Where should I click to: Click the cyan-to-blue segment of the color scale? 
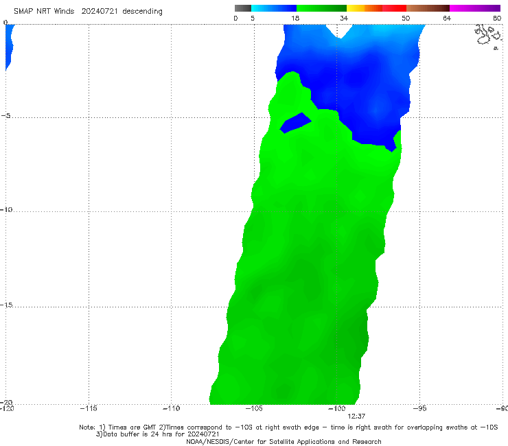pos(274,8)
